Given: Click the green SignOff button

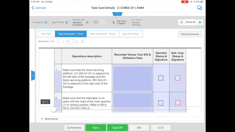Looking at the screenshot, I should pos(117,128).
